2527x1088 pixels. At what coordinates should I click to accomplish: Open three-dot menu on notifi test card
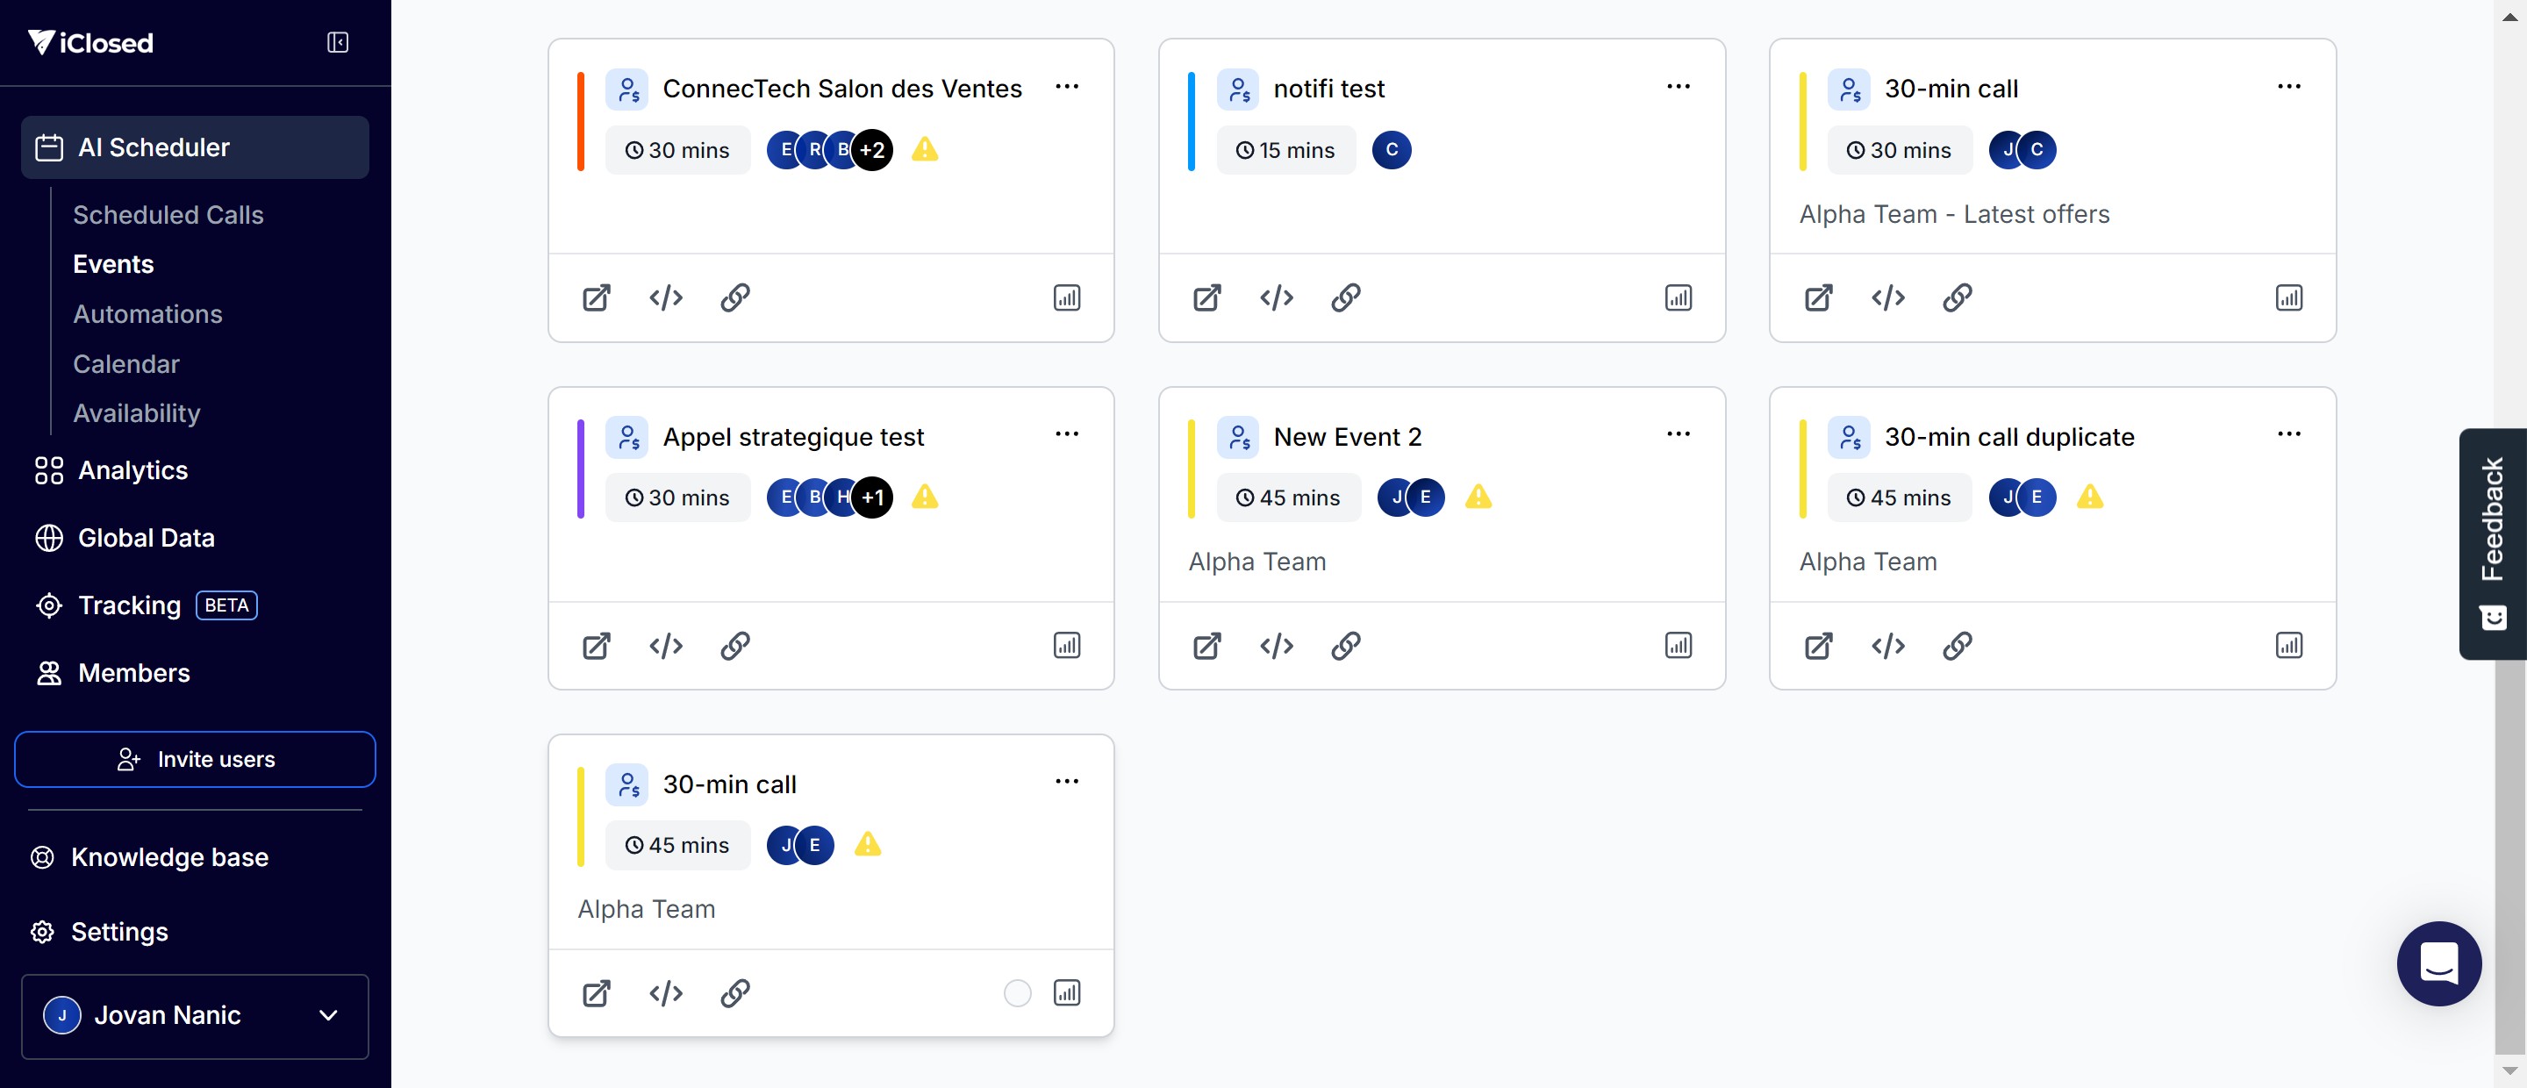click(x=1678, y=86)
